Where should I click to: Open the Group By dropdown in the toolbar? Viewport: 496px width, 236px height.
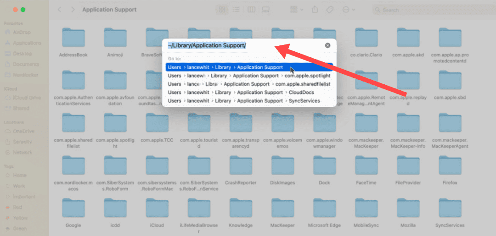pyautogui.click(x=296, y=10)
